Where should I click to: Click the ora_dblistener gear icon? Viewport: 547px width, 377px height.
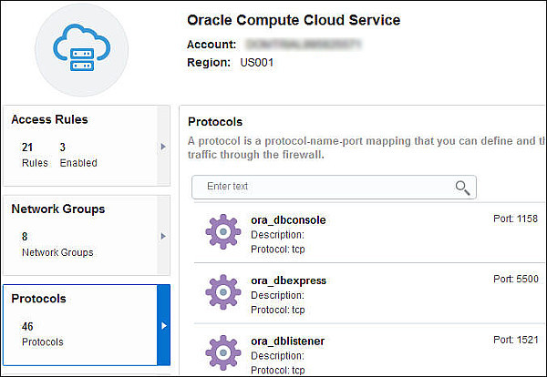(223, 352)
